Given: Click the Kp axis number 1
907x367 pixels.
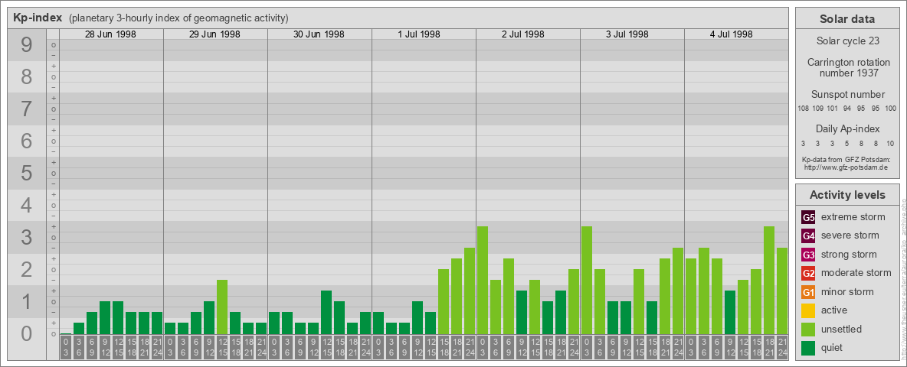Looking at the screenshot, I should point(27,300).
